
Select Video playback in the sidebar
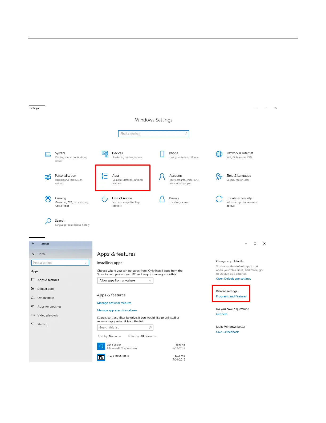coord(48,315)
